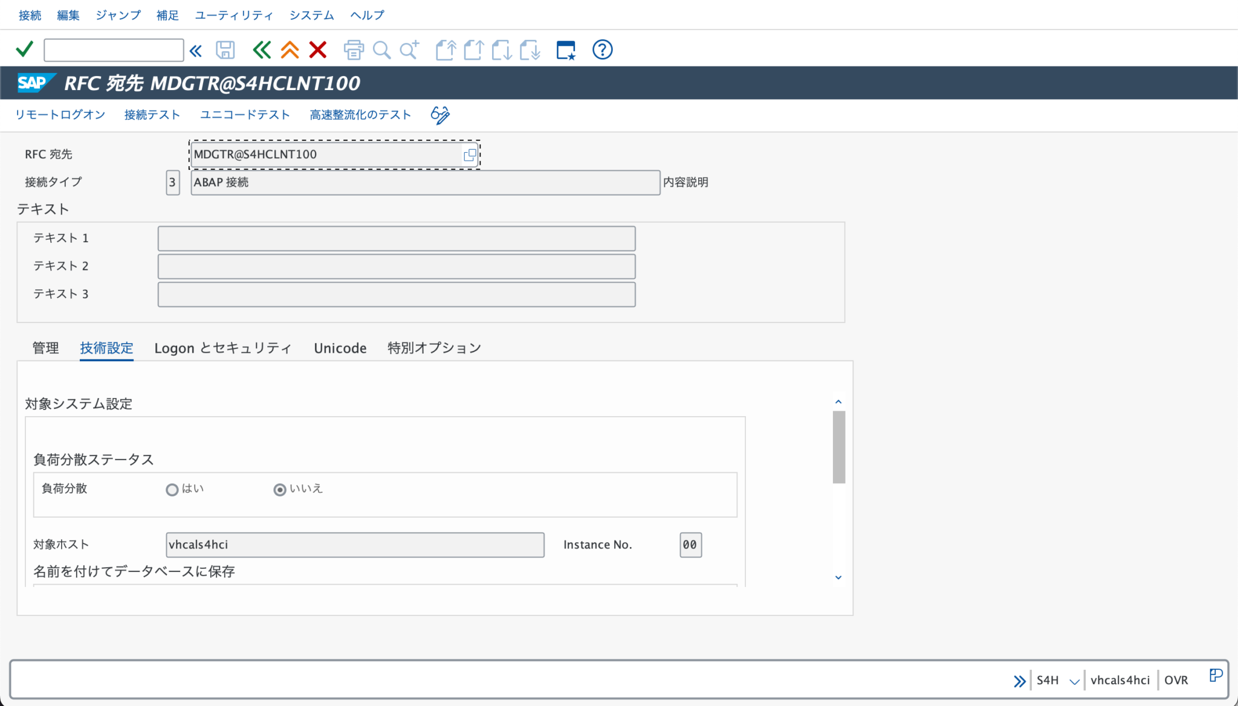This screenshot has width=1238, height=706.
Task: Click the New Session window icon
Action: pos(566,50)
